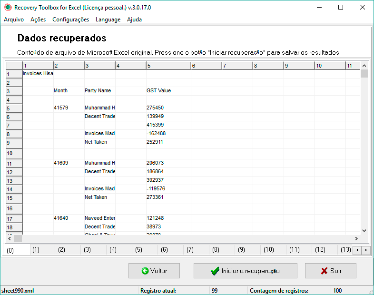Open the Ajuda menu
Image resolution: width=374 pixels, height=295 pixels.
[134, 20]
